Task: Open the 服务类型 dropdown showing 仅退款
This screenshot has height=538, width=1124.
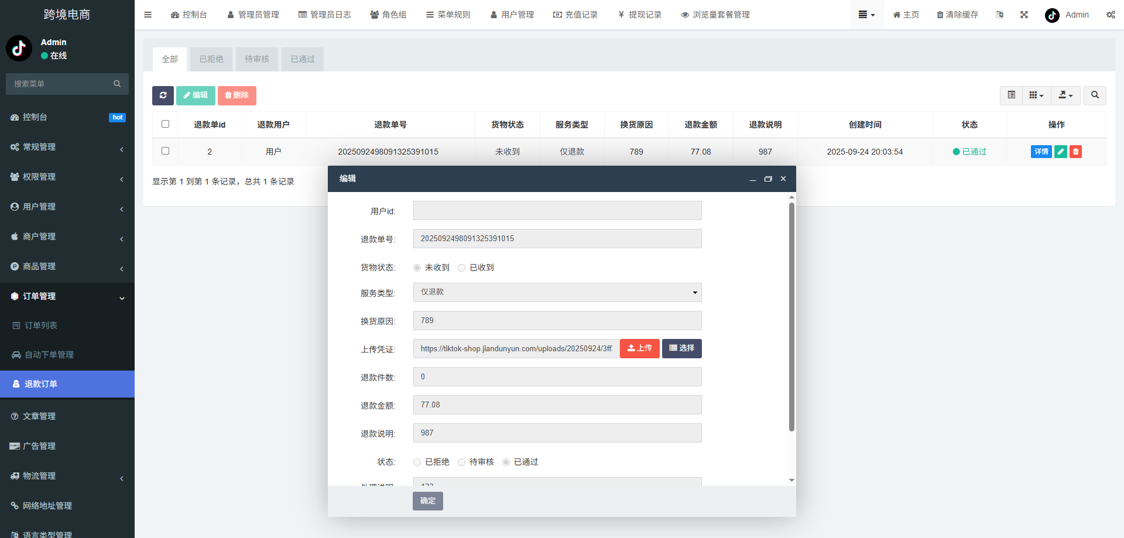Action: coord(557,292)
